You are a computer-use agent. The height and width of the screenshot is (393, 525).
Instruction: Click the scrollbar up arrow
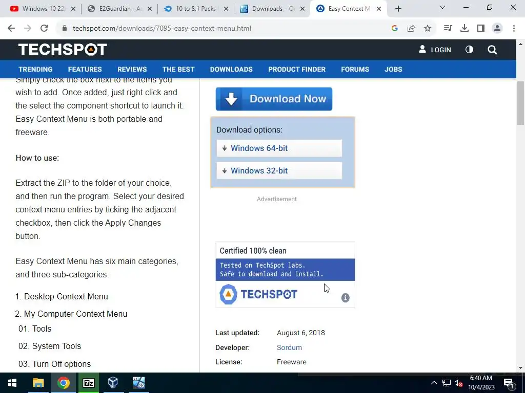[x=521, y=44]
